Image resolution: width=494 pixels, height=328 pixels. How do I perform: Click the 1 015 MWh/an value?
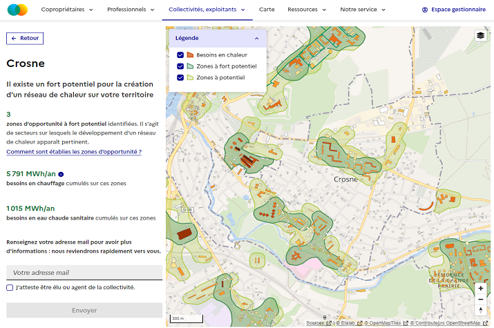[x=30, y=209]
